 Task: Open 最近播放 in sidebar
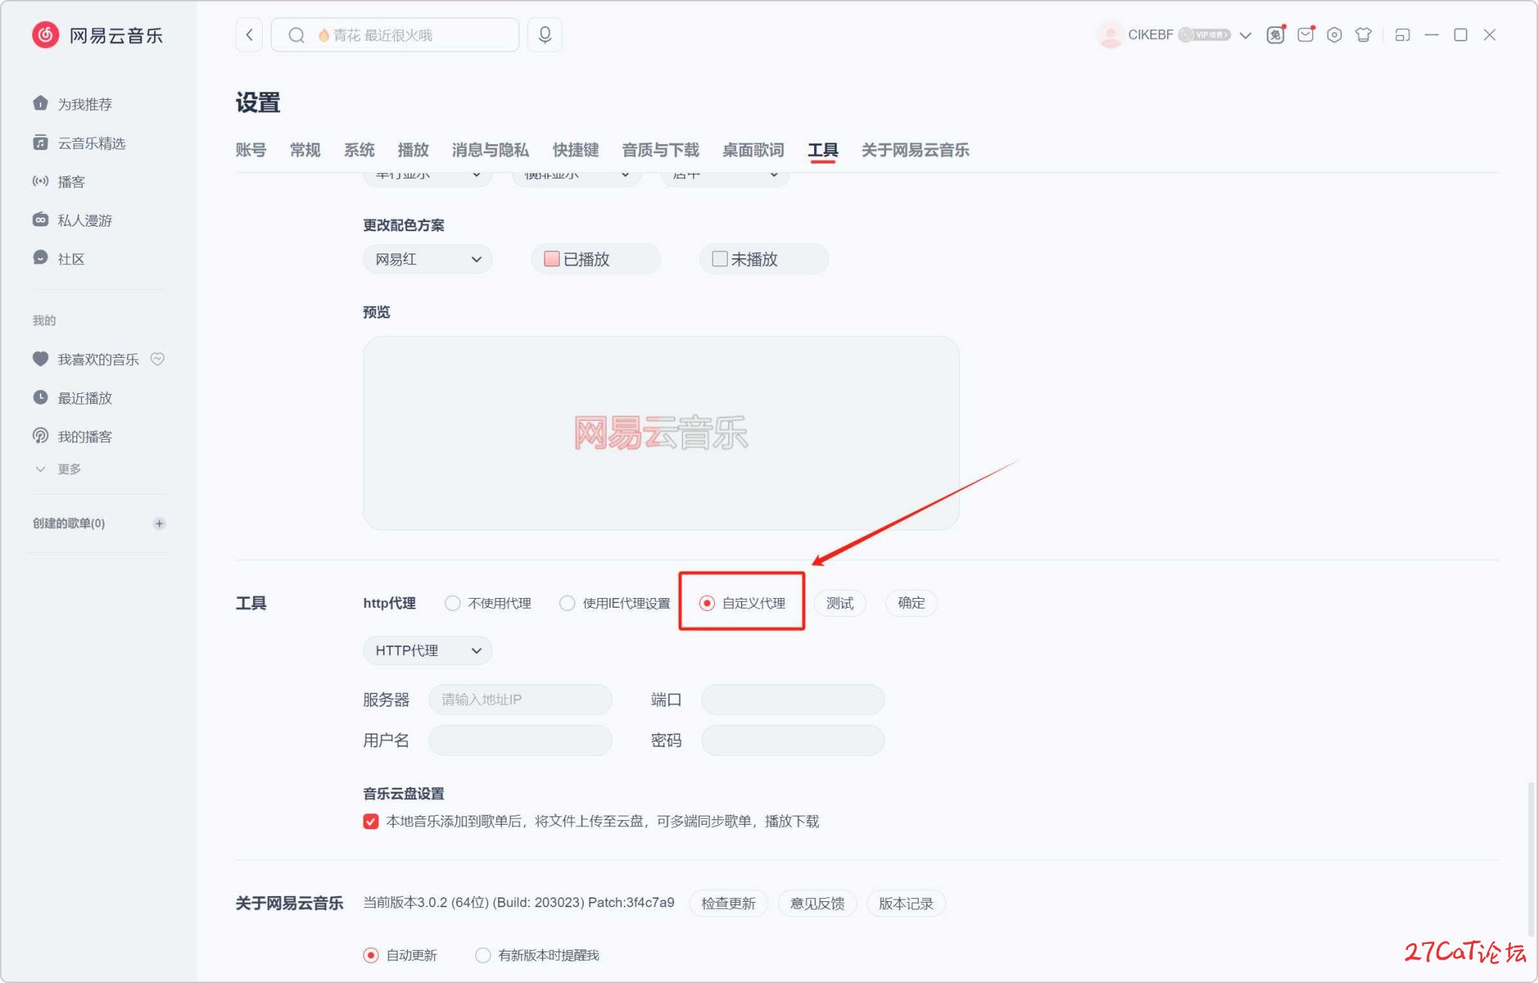coord(73,398)
